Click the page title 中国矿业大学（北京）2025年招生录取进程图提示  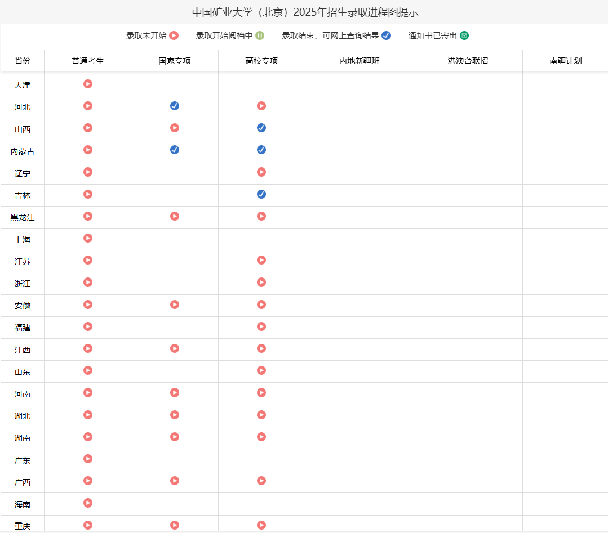coord(305,12)
